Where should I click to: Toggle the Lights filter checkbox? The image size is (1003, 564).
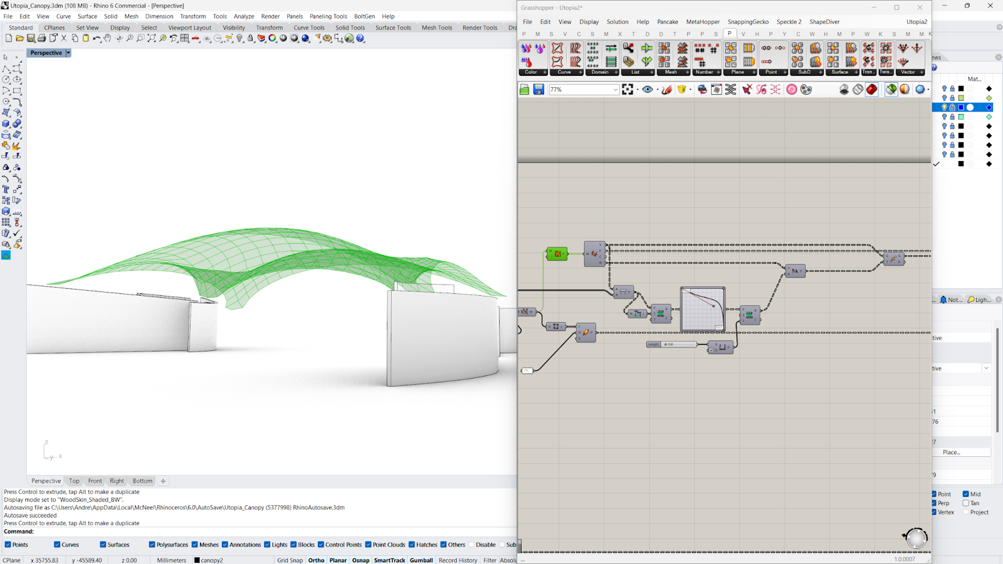pos(268,545)
